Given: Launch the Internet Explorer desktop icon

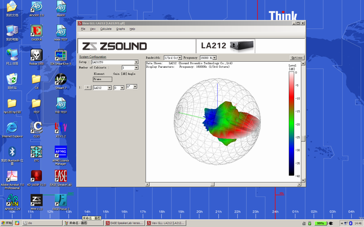Looking at the screenshot, I should click(x=12, y=130).
